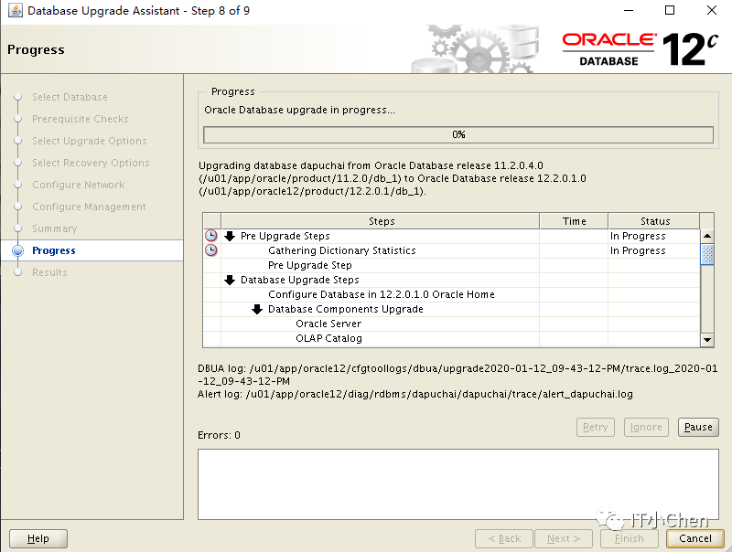
Task: Select the Summary step in the sidebar
Action: point(55,228)
